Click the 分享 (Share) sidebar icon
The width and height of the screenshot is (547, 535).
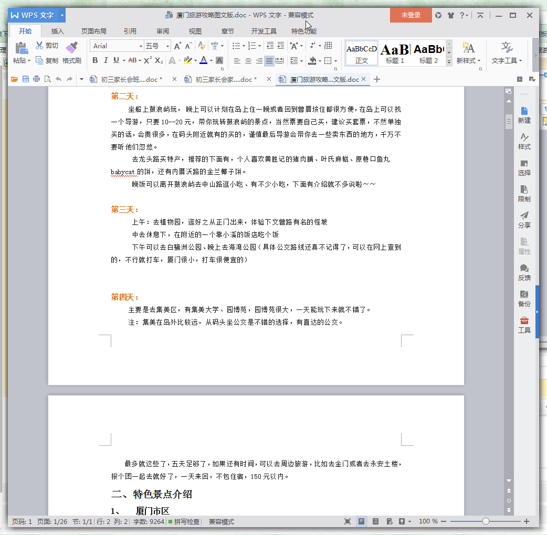[524, 220]
